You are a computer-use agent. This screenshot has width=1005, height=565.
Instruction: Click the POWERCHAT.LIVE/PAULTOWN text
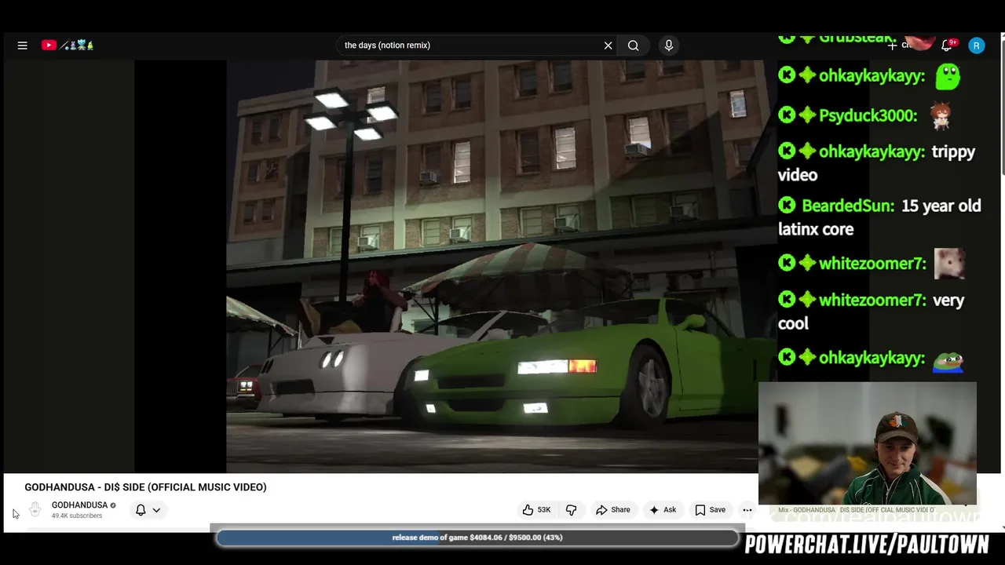point(867,545)
